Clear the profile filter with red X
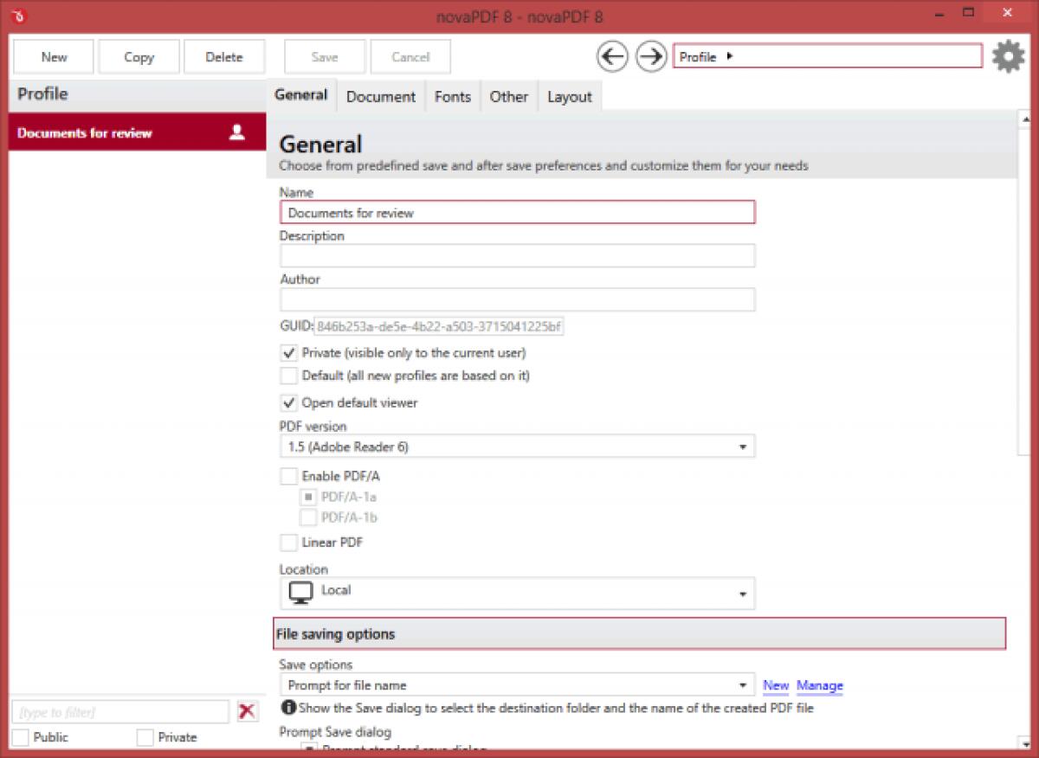1039x758 pixels. click(247, 711)
